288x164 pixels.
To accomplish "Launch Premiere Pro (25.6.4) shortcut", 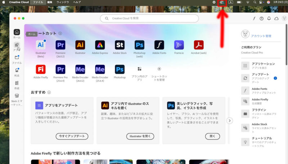I will coord(60,69).
